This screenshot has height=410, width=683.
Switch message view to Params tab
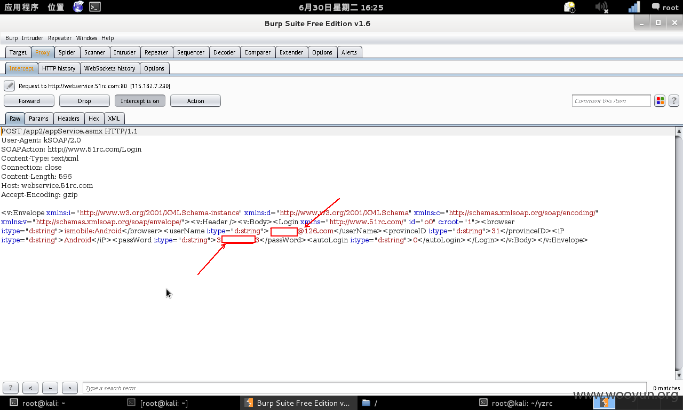(38, 119)
